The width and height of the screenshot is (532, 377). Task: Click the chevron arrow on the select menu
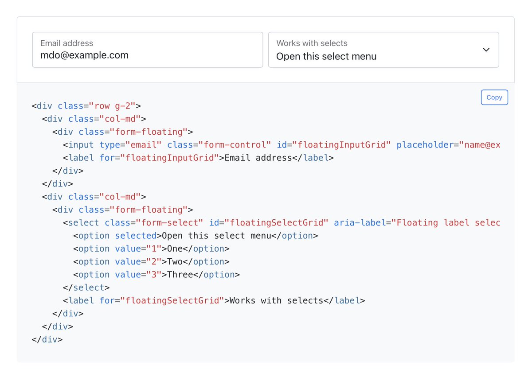486,50
